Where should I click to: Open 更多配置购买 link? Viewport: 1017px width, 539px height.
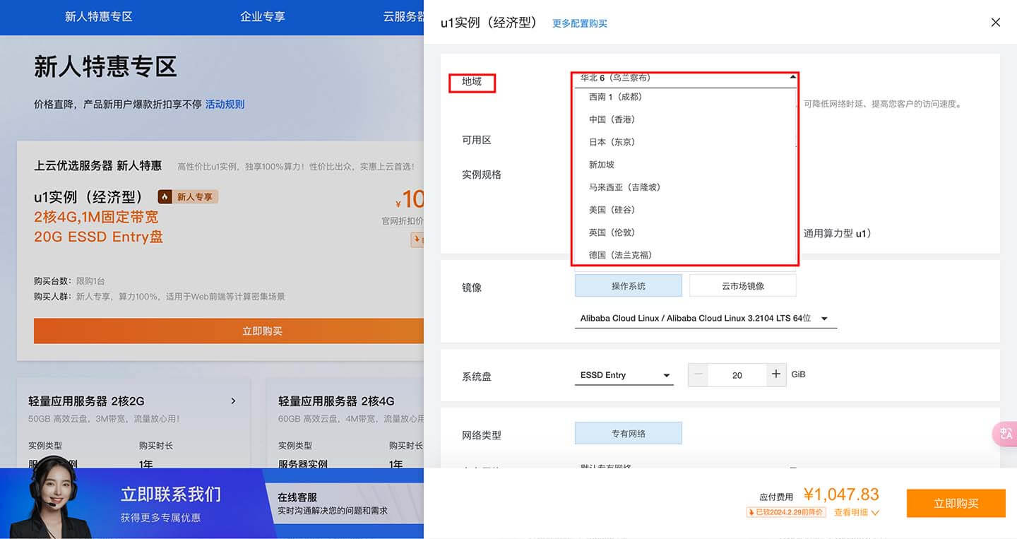coord(579,23)
